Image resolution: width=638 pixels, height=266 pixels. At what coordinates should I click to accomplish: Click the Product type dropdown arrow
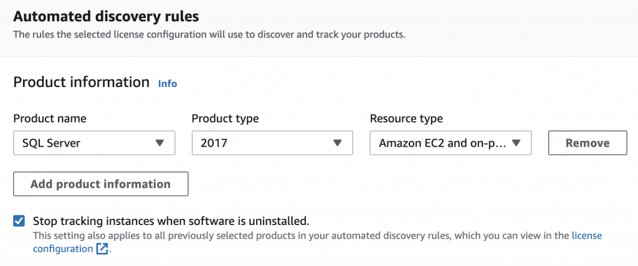point(337,143)
